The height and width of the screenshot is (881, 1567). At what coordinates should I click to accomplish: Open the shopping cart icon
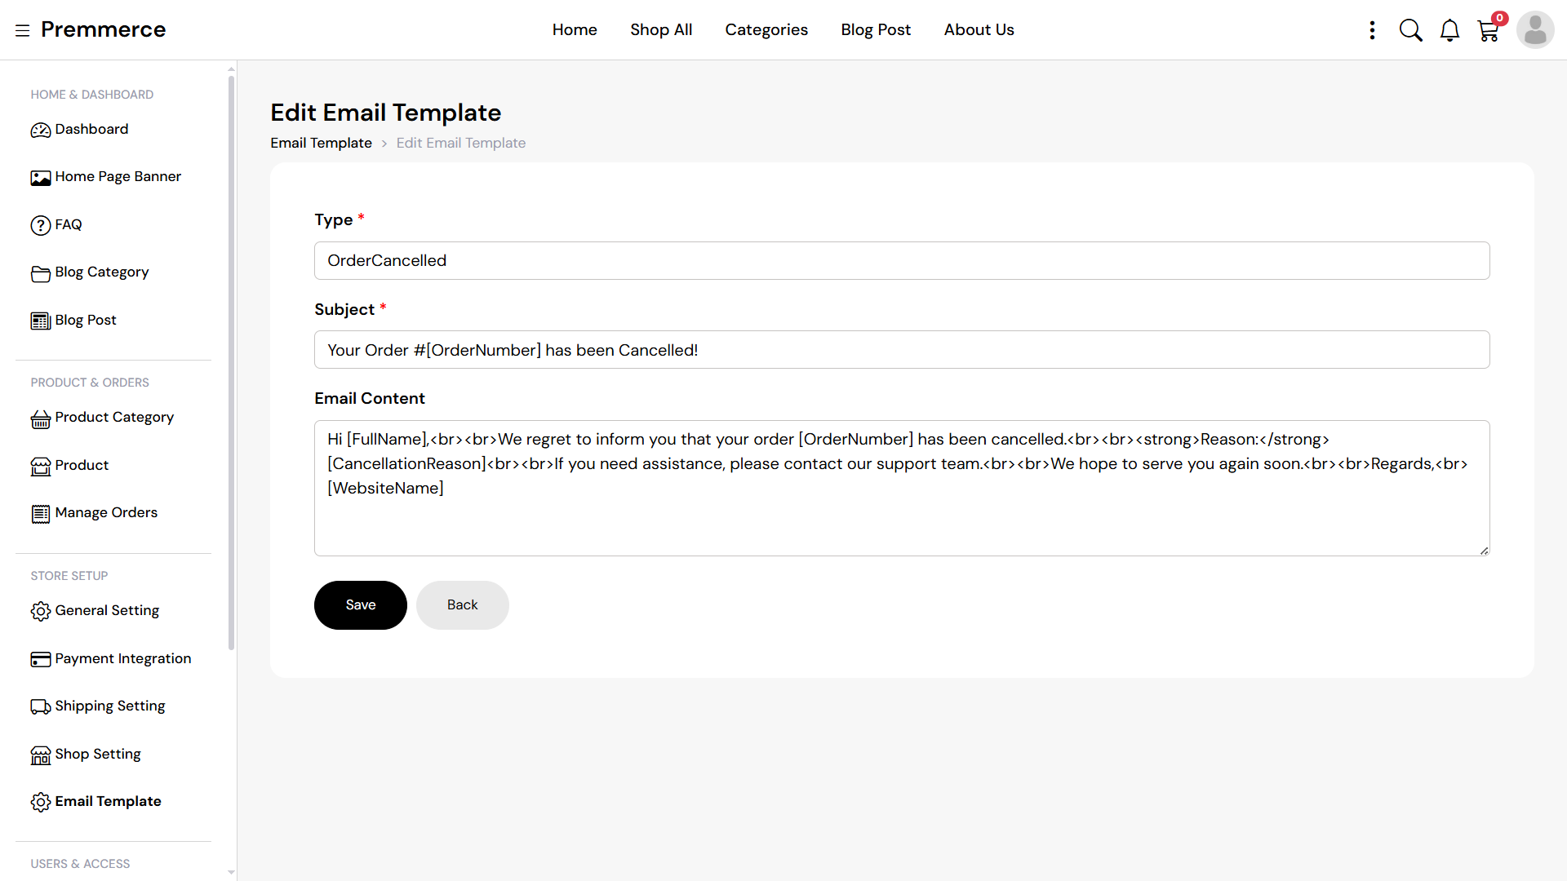pyautogui.click(x=1488, y=31)
